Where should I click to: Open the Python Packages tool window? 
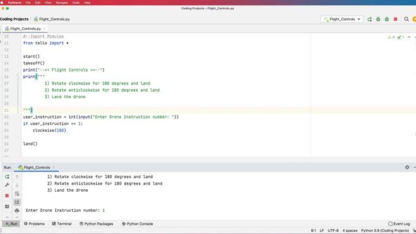point(96,224)
